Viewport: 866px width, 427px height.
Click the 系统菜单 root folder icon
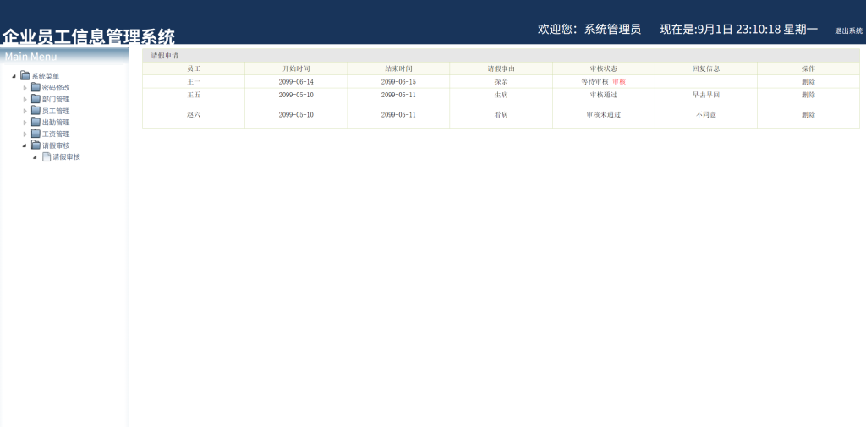25,76
